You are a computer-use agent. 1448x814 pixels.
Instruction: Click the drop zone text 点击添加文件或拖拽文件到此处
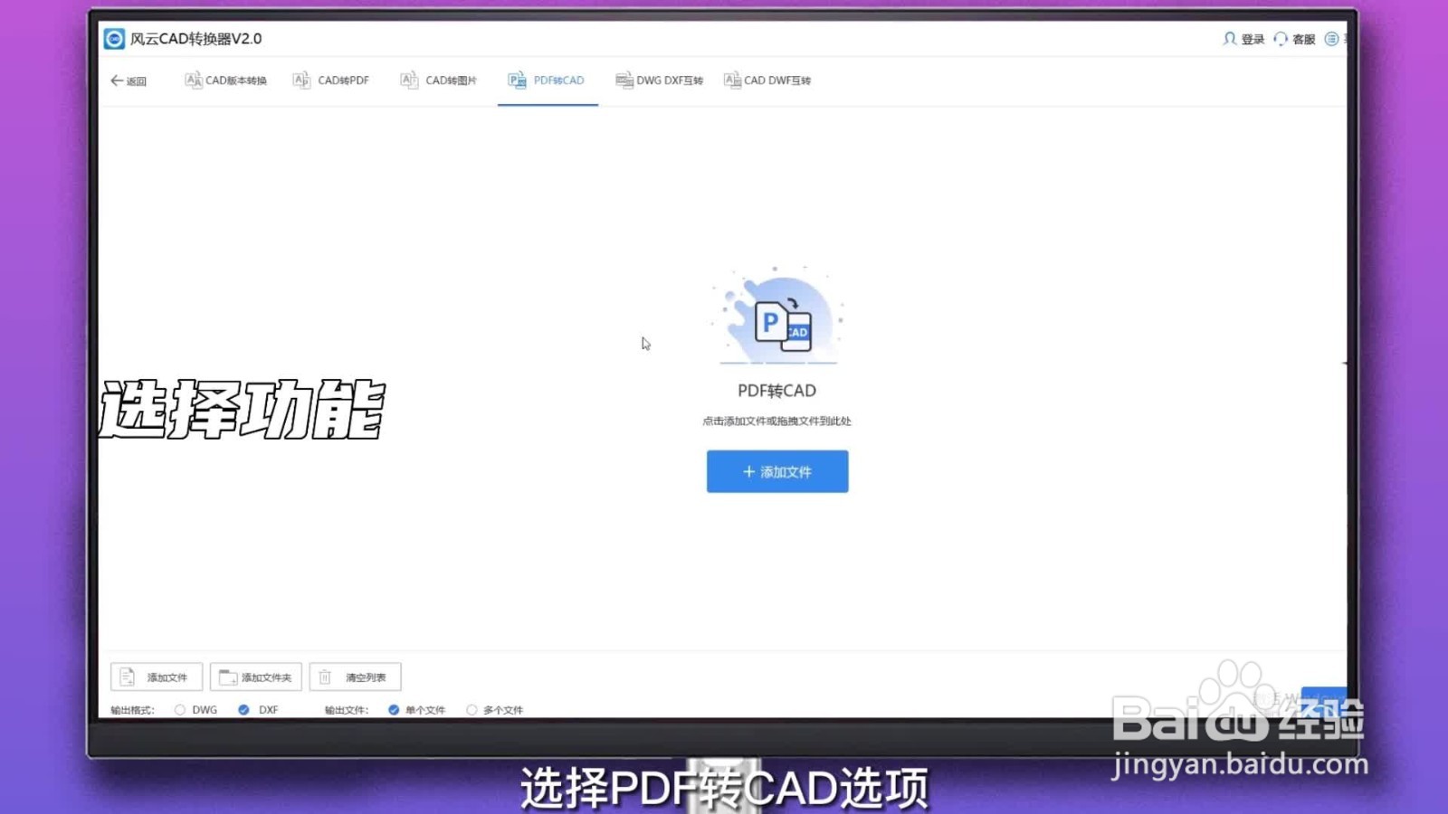click(x=778, y=421)
